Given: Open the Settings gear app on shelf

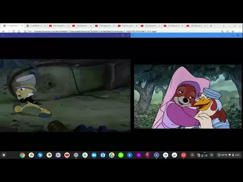Looking at the screenshot, I should pyautogui.click(x=76, y=155).
